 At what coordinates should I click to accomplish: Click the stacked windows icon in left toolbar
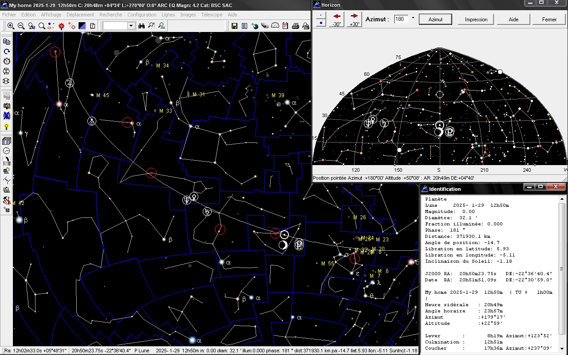pos(7,141)
